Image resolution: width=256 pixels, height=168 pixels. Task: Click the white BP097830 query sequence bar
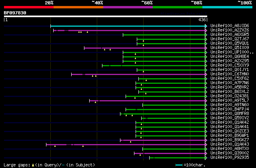point(106,16)
